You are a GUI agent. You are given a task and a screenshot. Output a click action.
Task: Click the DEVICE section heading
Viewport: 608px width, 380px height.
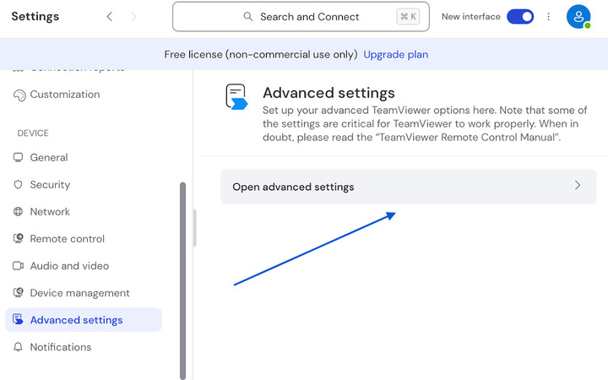pyautogui.click(x=33, y=133)
